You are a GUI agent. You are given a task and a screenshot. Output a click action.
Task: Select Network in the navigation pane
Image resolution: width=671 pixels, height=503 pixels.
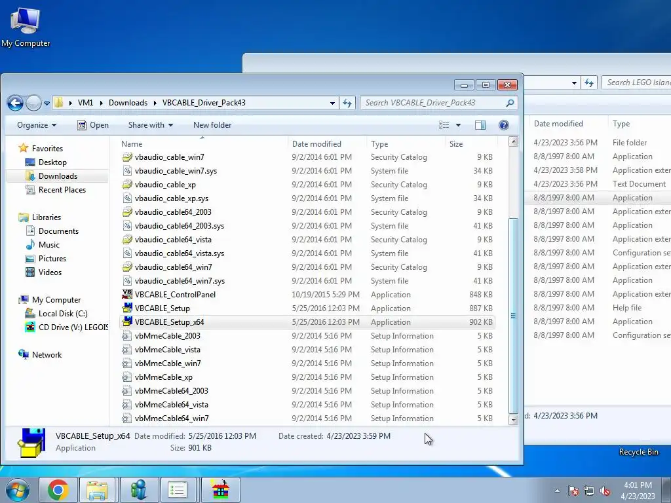click(x=47, y=354)
